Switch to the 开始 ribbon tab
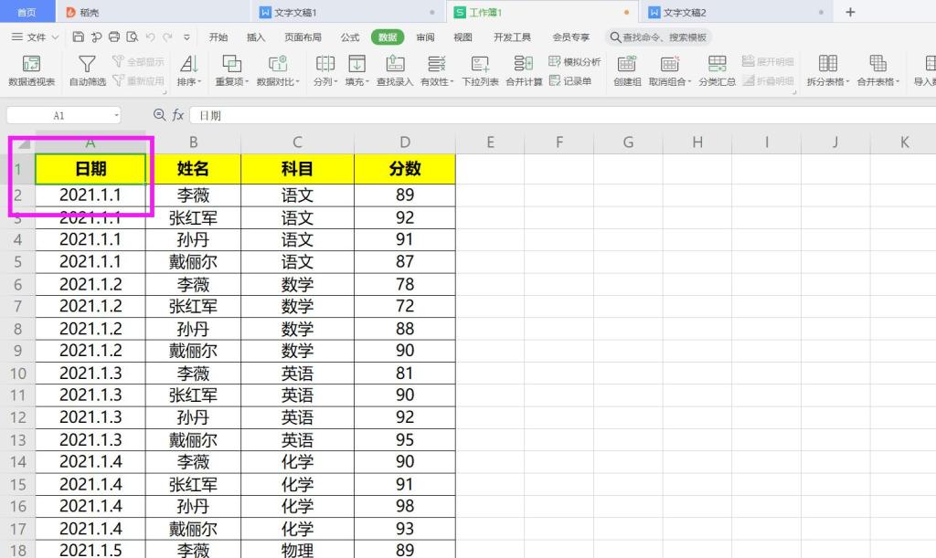 218,37
